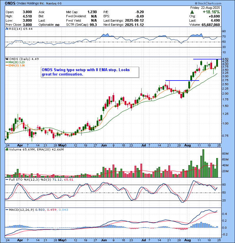Click the Optionable value no
This screenshot has width=235, height=243.
(x=57, y=25)
